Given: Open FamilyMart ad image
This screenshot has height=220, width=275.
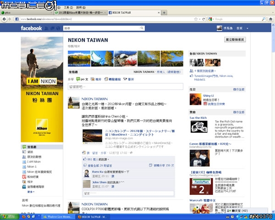Looking at the screenshot, I should point(201,187).
